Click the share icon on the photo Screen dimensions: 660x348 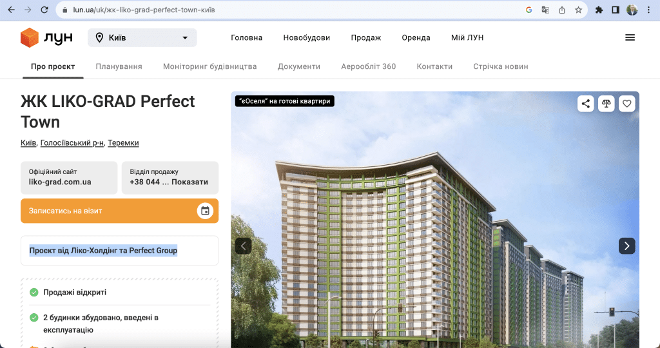585,104
